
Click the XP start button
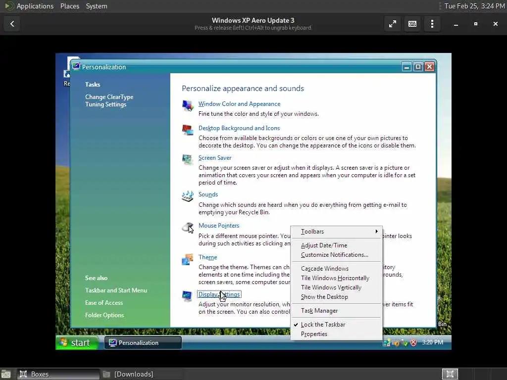point(77,342)
